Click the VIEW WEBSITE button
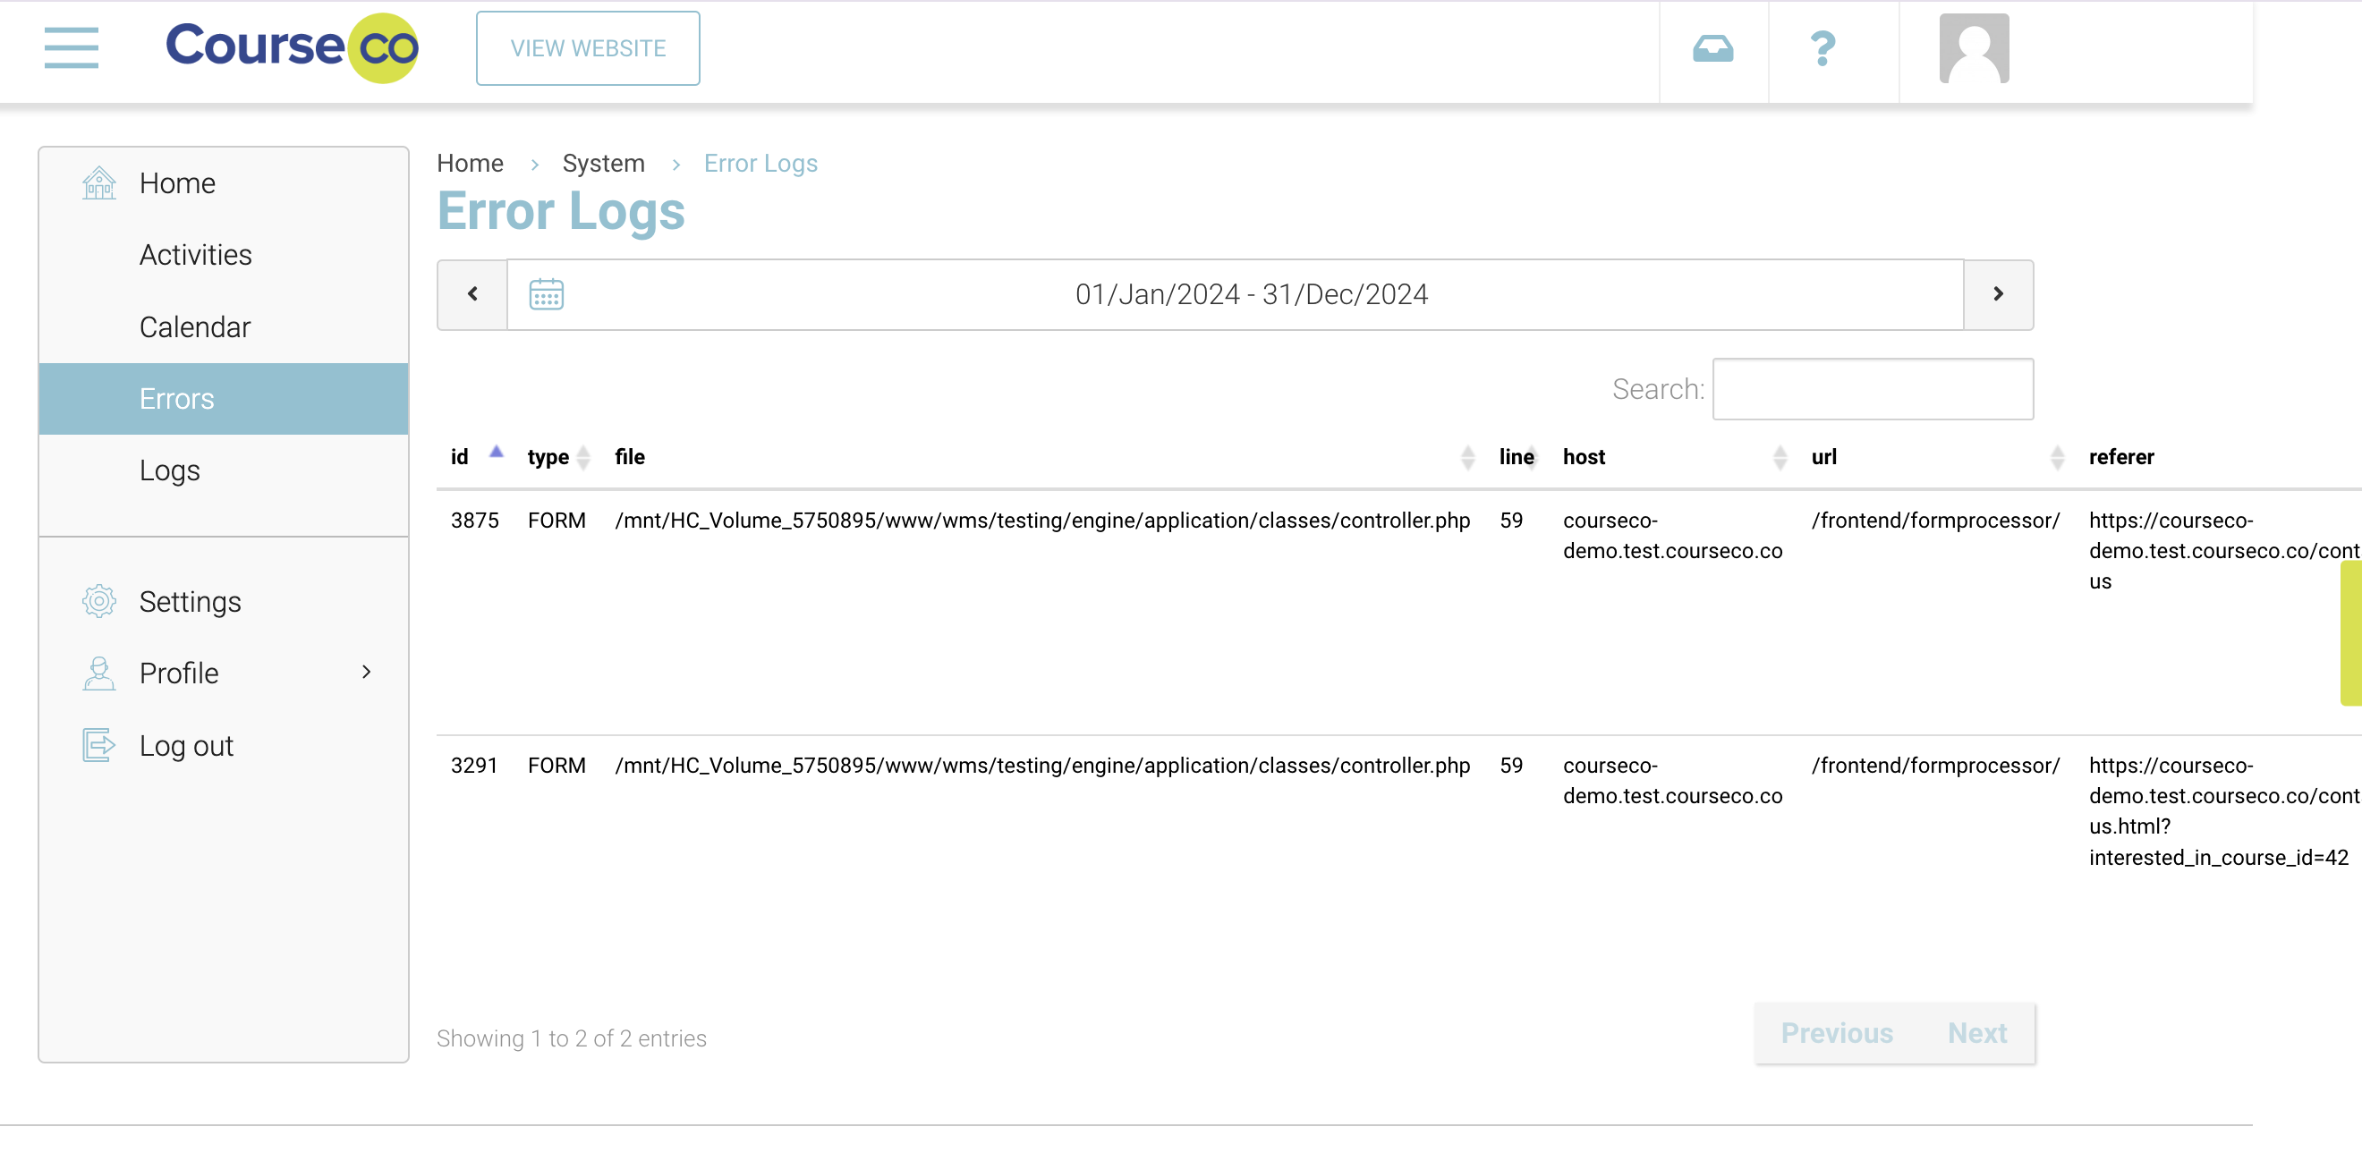Image resolution: width=2362 pixels, height=1152 pixels. click(x=588, y=47)
